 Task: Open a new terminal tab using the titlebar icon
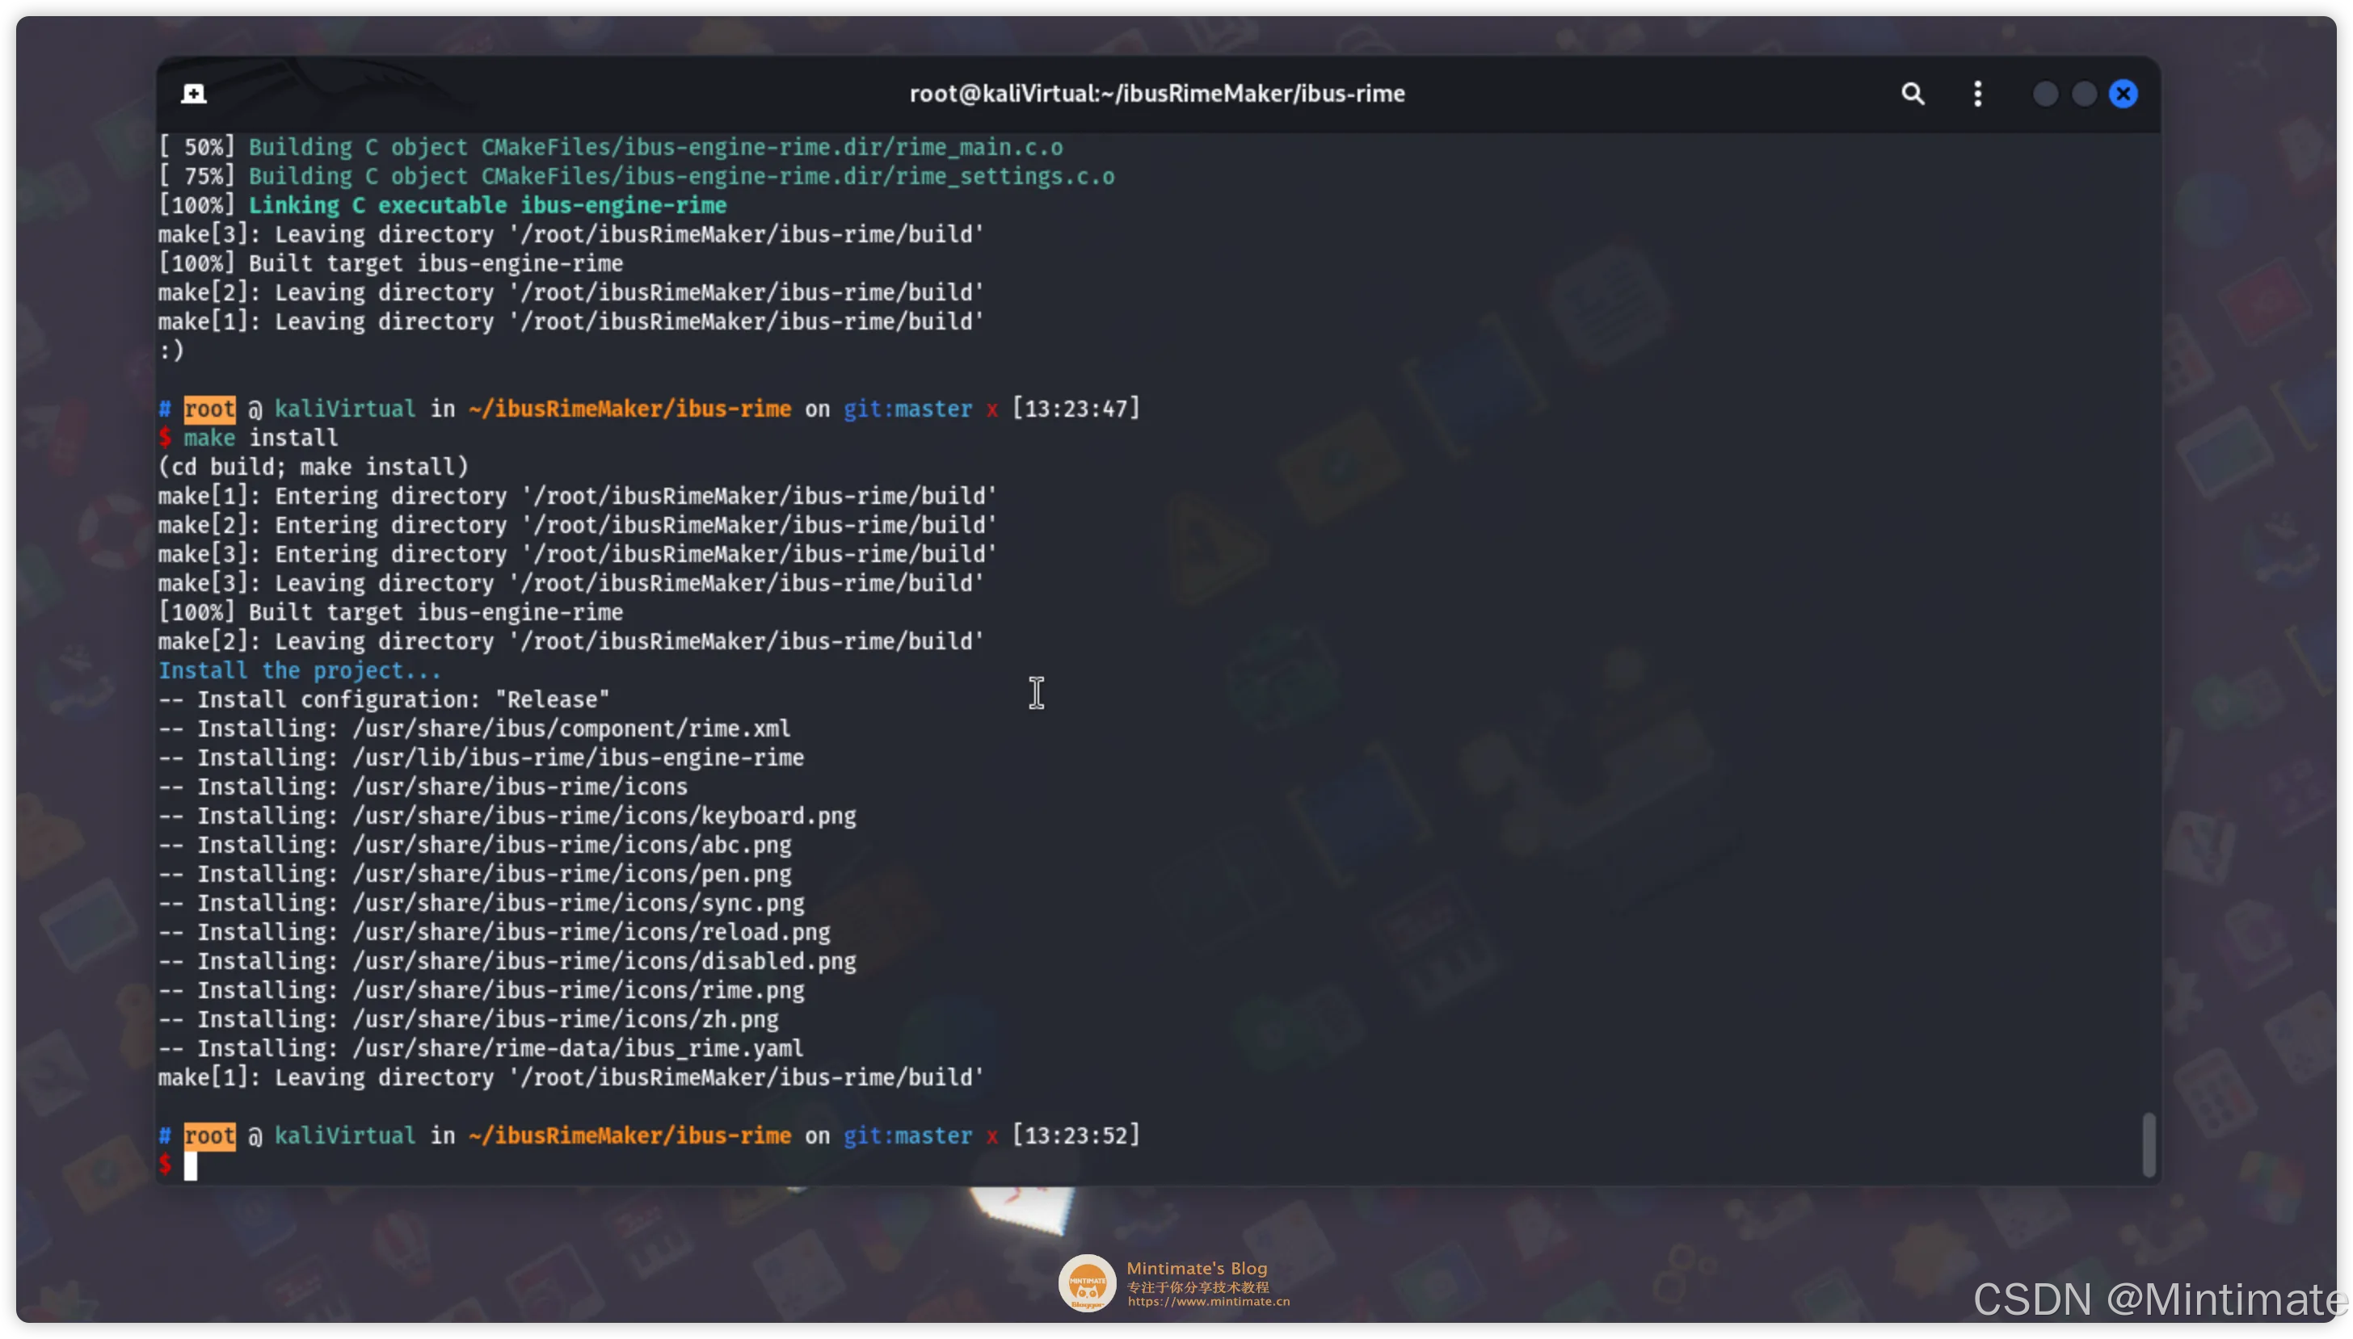pos(193,94)
